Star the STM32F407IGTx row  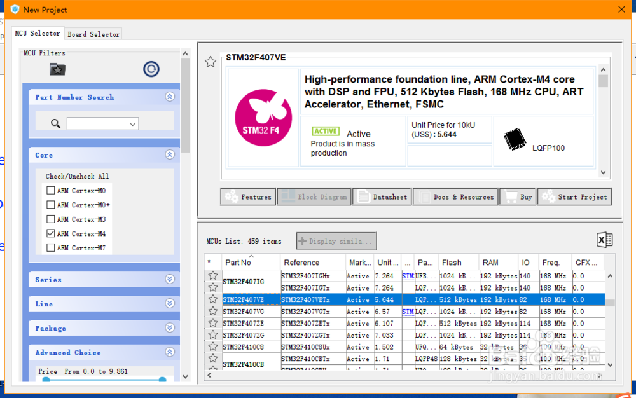(x=213, y=287)
